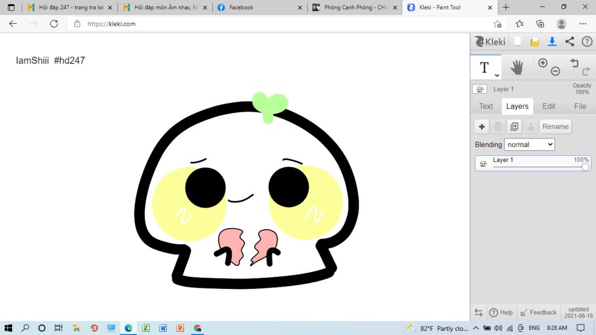This screenshot has height=335, width=596.
Task: View site information via the lock icon
Action: (x=77, y=23)
